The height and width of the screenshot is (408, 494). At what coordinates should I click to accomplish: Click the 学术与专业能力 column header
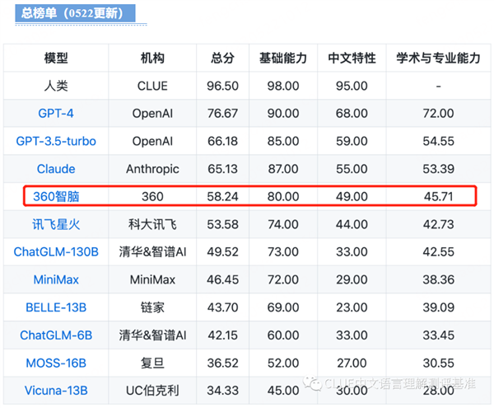point(438,59)
